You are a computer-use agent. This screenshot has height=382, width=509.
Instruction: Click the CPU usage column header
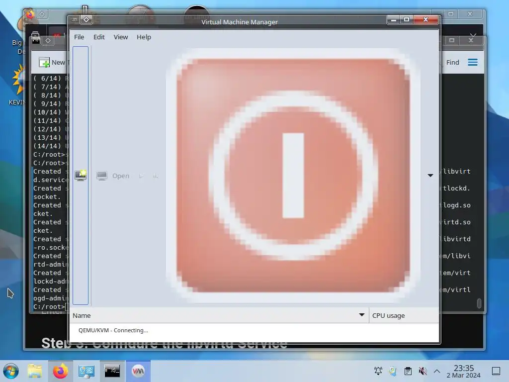pyautogui.click(x=404, y=315)
